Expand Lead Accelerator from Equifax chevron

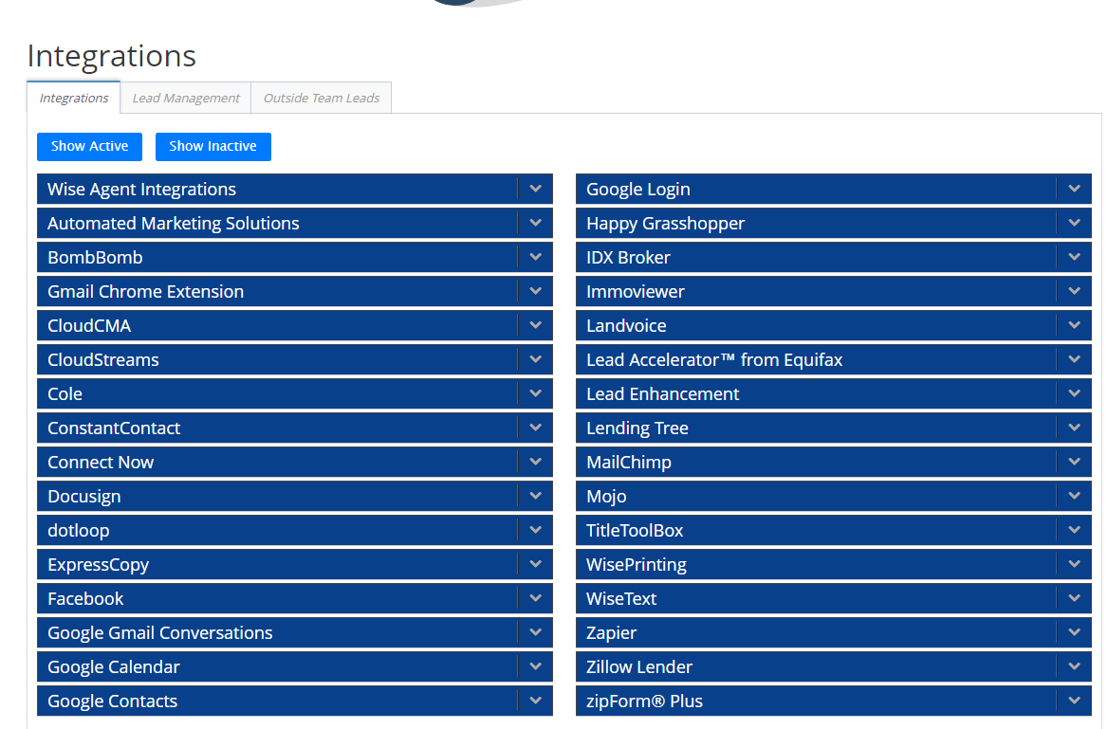pyautogui.click(x=1075, y=359)
